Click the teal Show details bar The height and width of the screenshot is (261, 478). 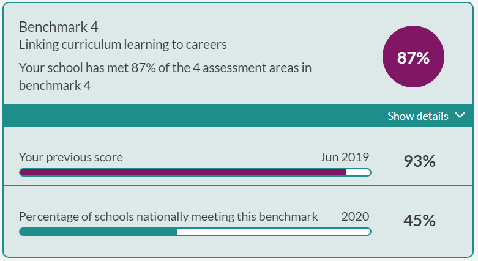238,116
